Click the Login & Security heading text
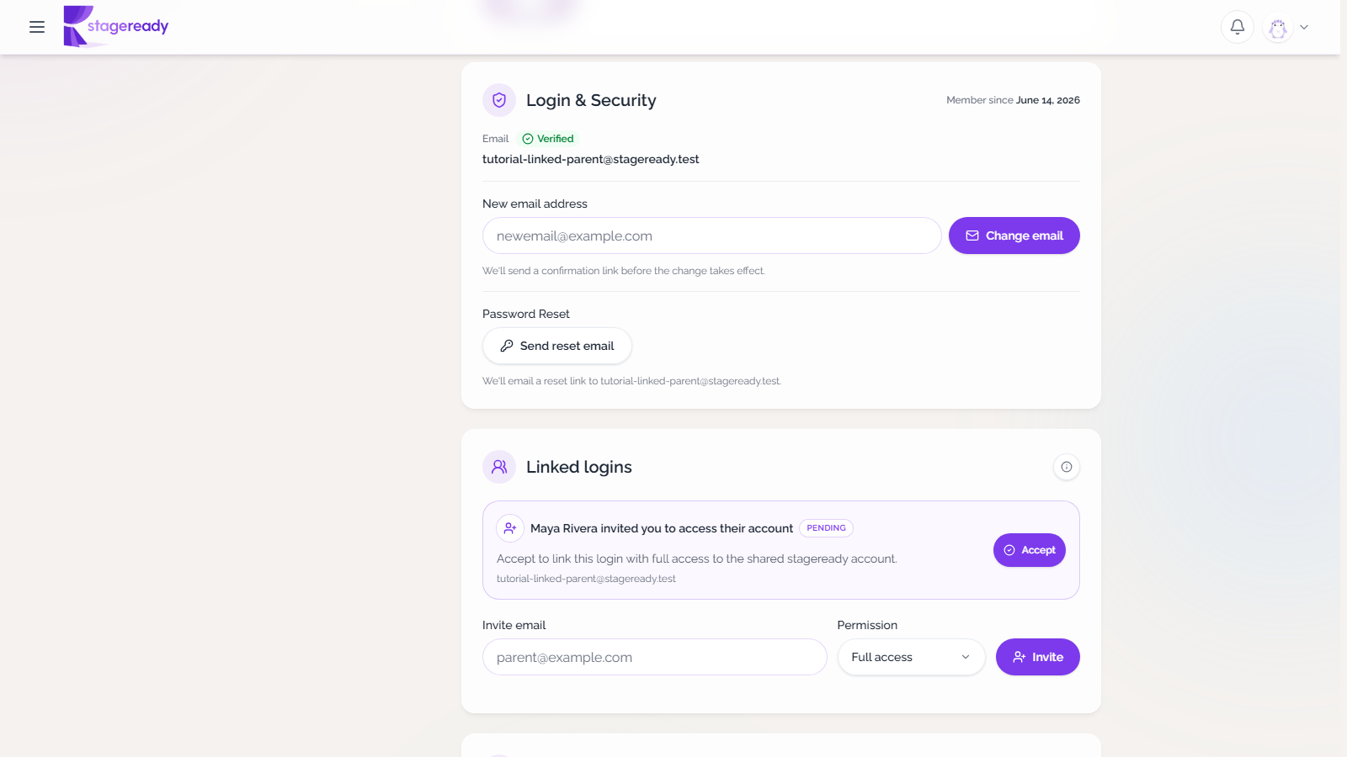The width and height of the screenshot is (1347, 757). [591, 100]
